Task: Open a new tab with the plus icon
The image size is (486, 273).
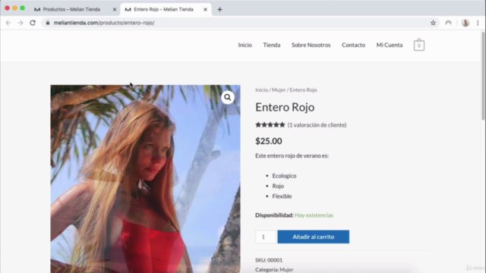Action: [x=219, y=9]
